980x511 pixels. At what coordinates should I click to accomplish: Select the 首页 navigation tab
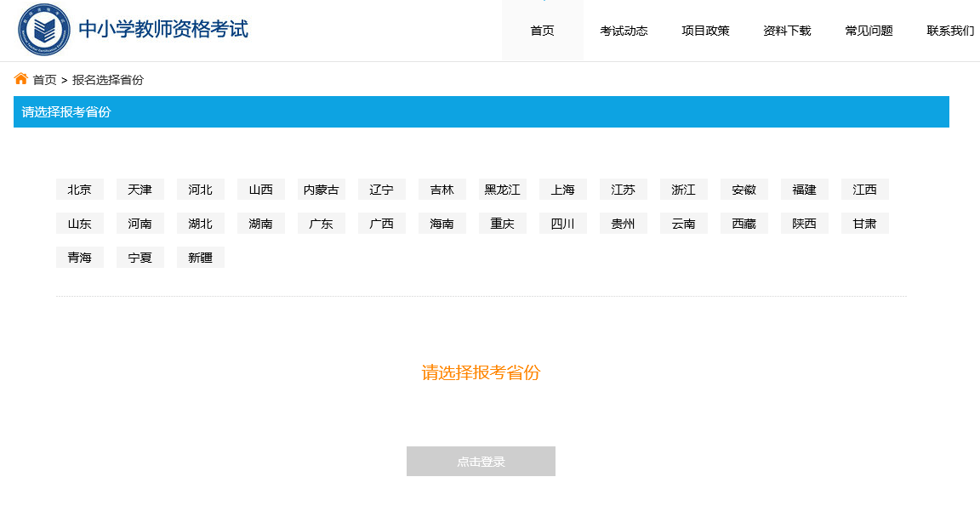[x=543, y=31]
